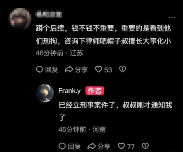This screenshot has width=183, height=152.
Task: Tap the share arrow icon under Frank.y's reply
Action: 91,146
